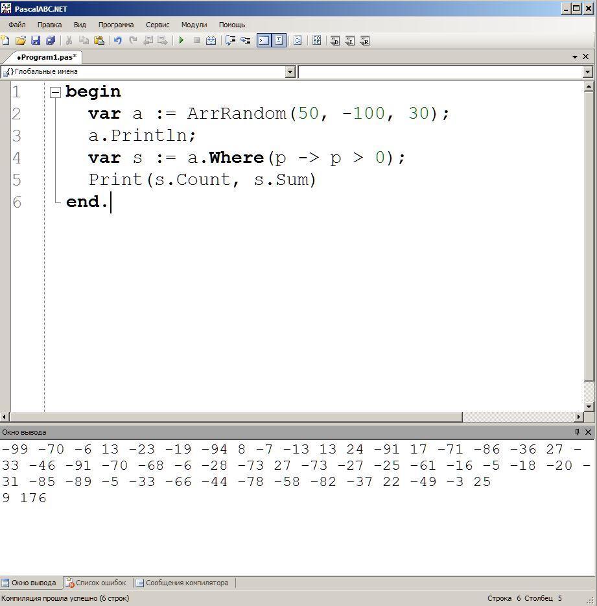
Task: Compile the program using the toolbar icon
Action: coord(211,40)
